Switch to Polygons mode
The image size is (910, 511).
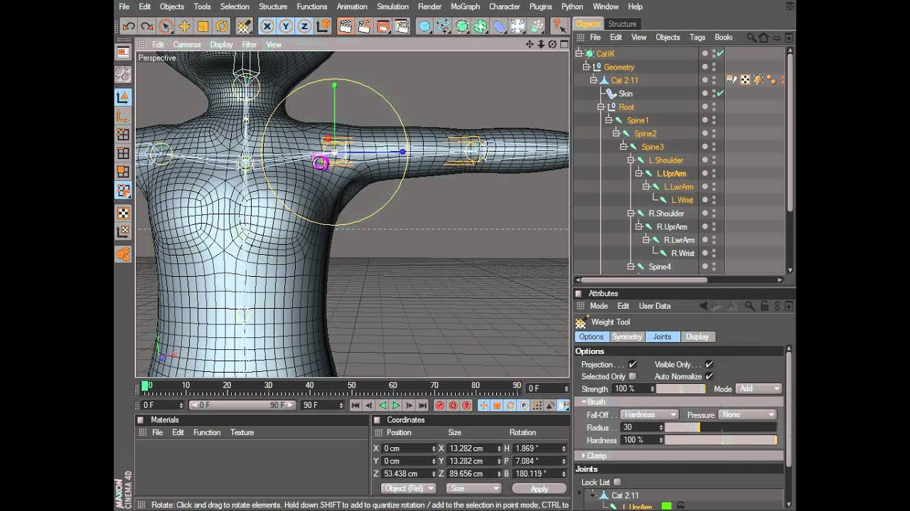(123, 171)
